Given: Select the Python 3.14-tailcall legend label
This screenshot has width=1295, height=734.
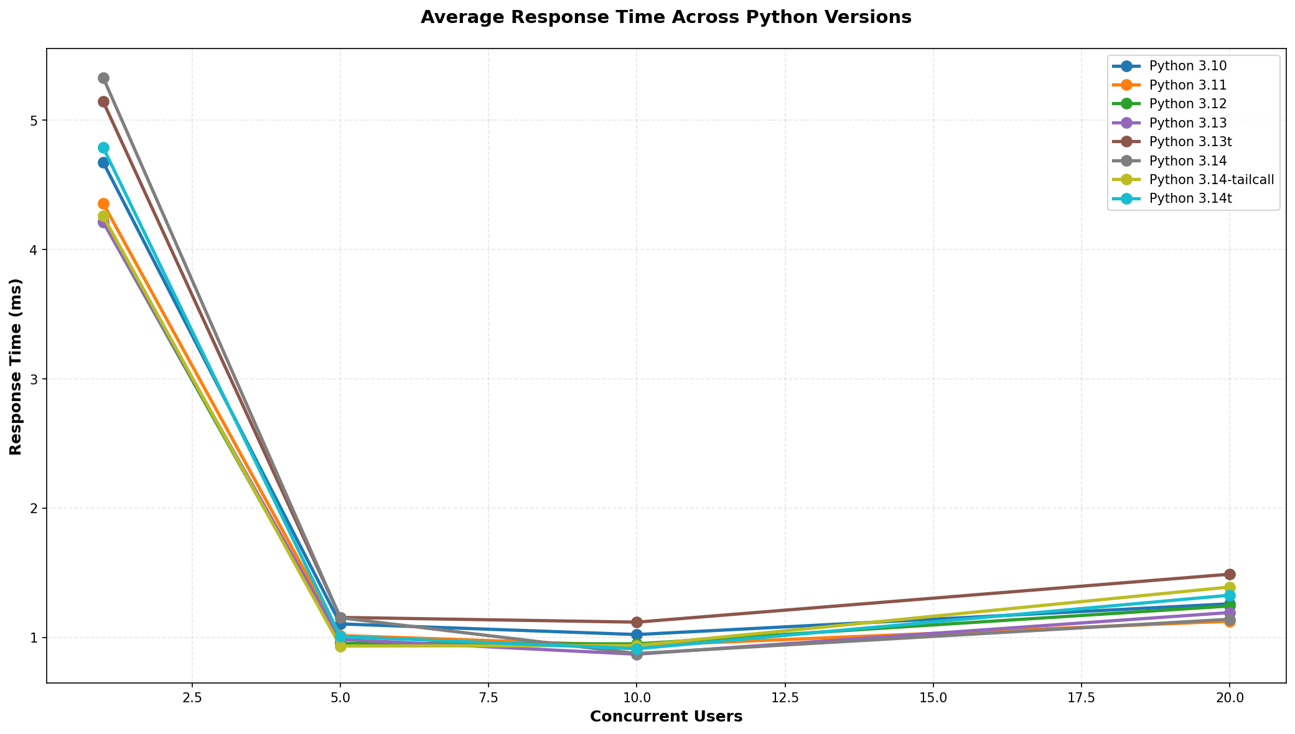Looking at the screenshot, I should point(1212,180).
